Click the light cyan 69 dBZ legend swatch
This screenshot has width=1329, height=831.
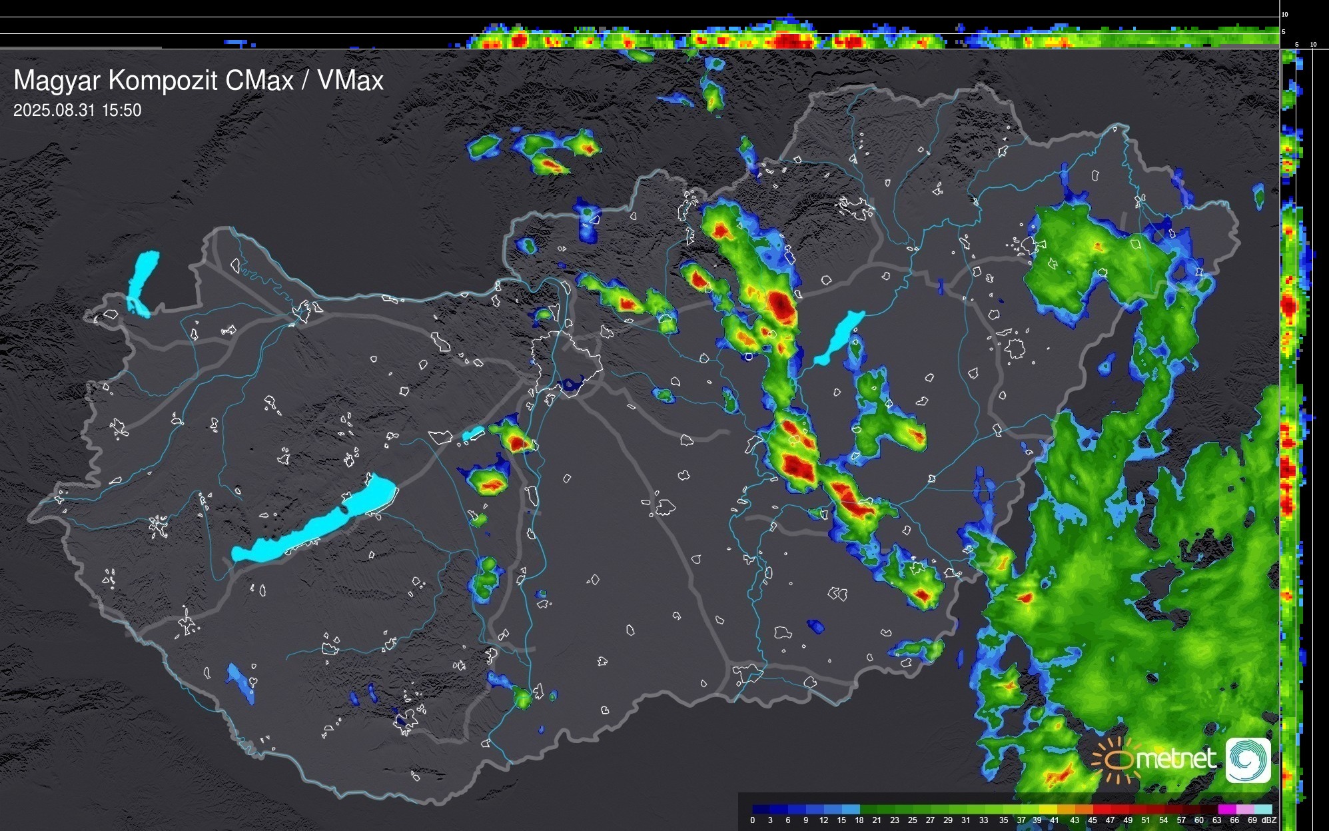click(1262, 809)
